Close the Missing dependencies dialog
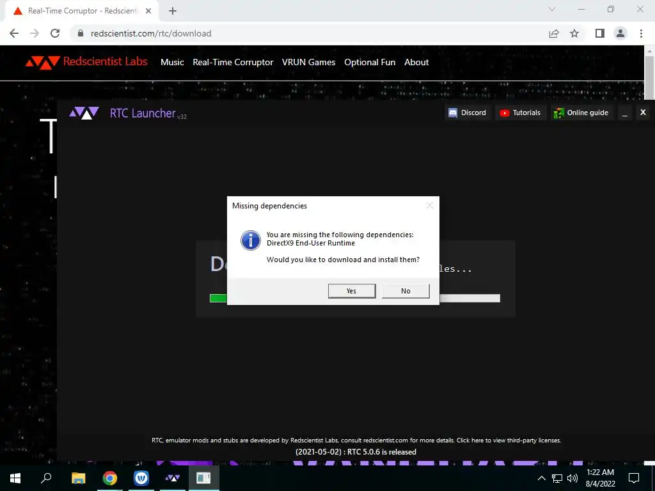Viewport: 655px width, 491px height. tap(429, 205)
